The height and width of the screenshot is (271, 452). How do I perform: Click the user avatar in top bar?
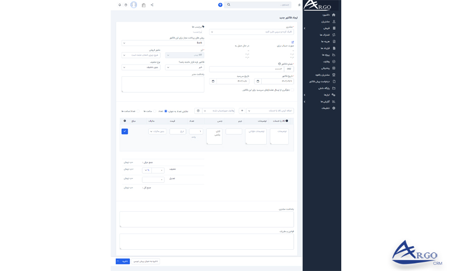coord(134,5)
